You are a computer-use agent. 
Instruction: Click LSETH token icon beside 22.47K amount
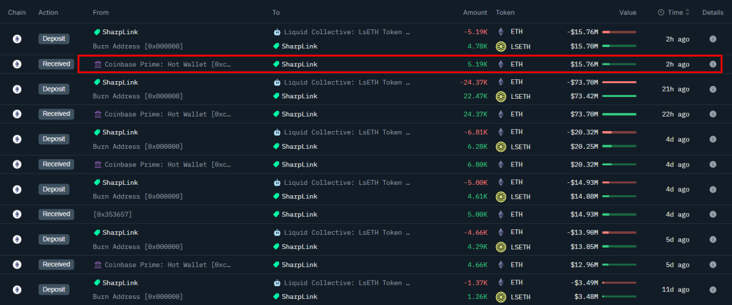coord(501,96)
